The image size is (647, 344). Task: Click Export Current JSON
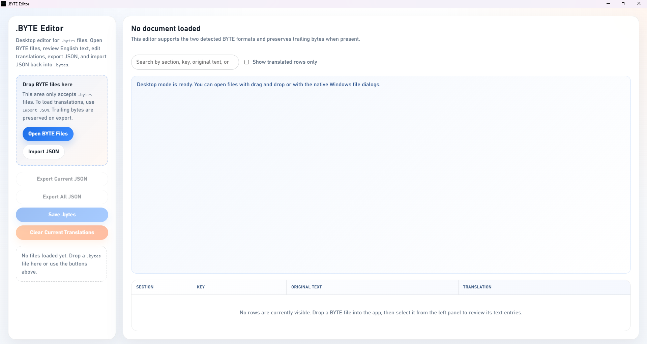click(x=62, y=179)
